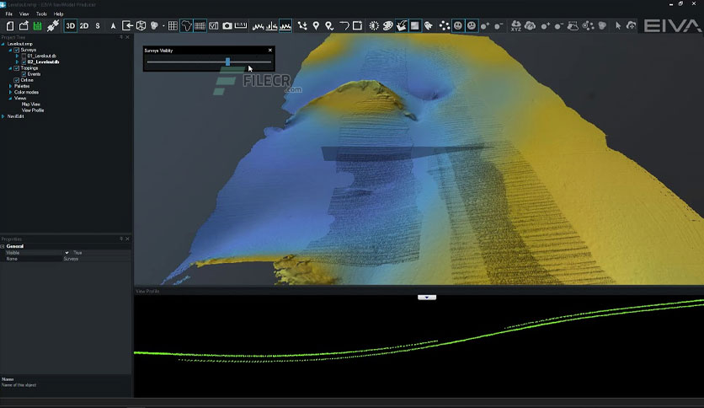Screen dimensions: 704x408
Task: Open the Tools menu
Action: (41, 14)
